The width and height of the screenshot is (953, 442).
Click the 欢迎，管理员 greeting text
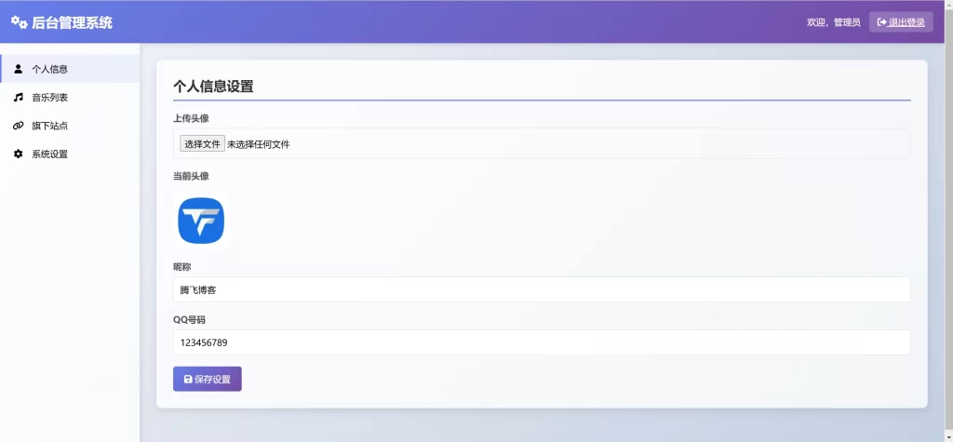tap(833, 22)
